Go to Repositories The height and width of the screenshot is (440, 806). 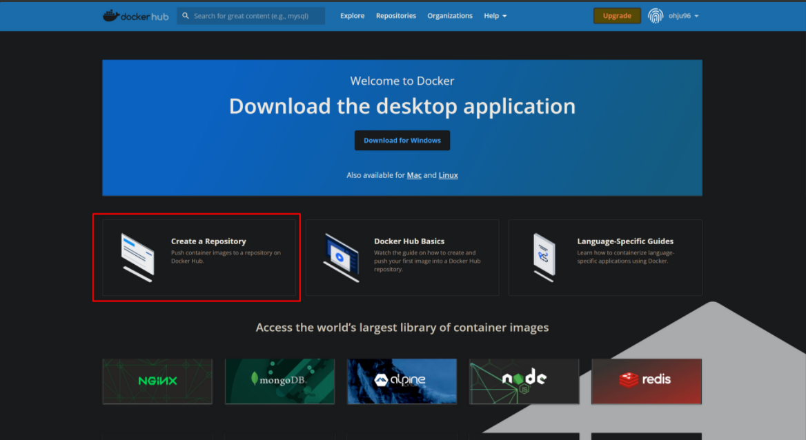[396, 16]
